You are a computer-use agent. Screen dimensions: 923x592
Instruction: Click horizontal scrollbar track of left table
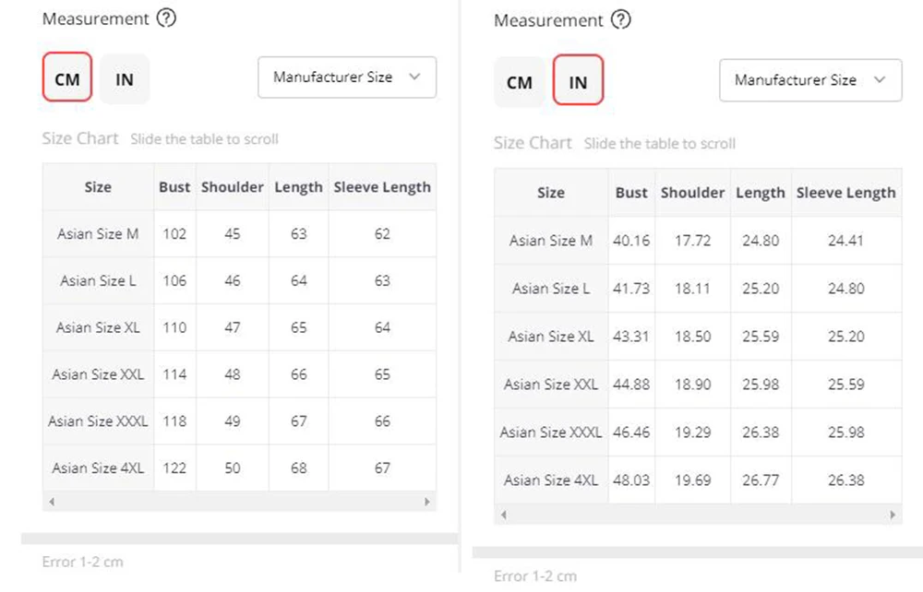click(238, 502)
